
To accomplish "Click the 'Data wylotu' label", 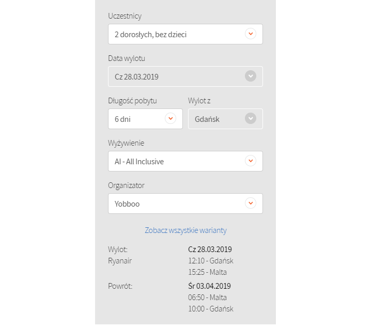I will [130, 58].
